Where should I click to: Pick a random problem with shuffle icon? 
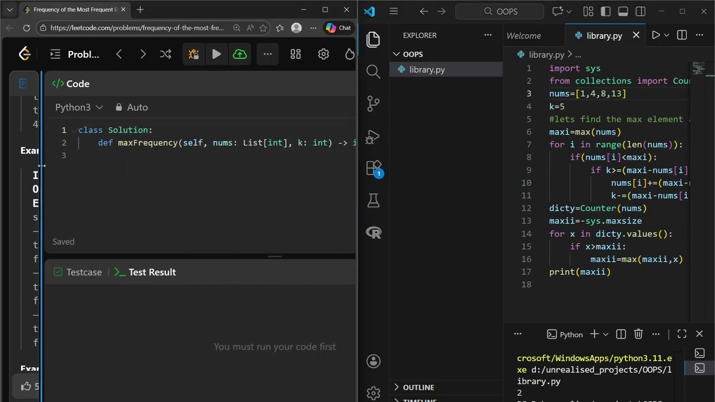pos(166,54)
